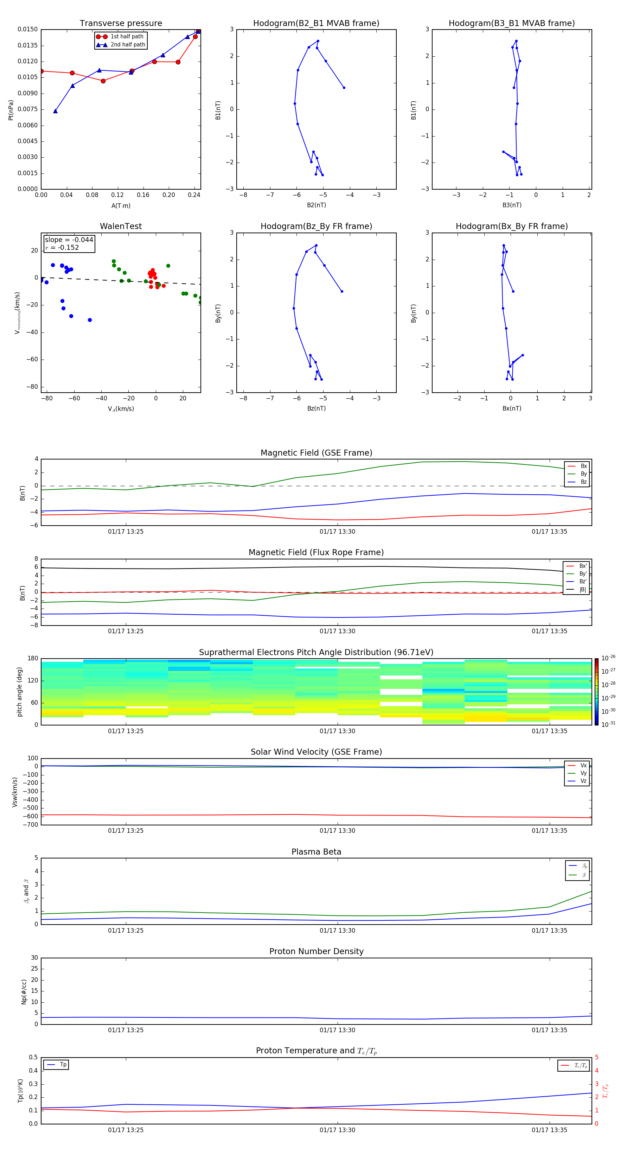633x1161 pixels.
Task: Click the 'slope = -0.044' annotation
Action: point(69,240)
